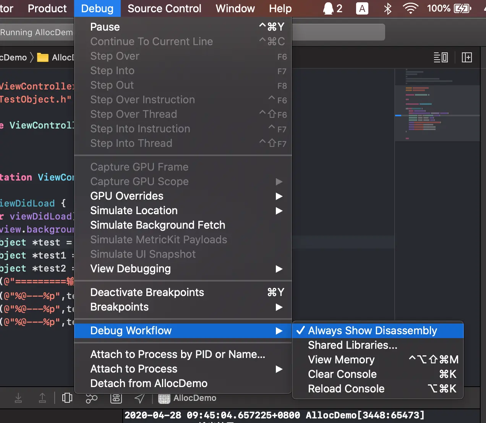Viewport: 486px width, 423px height.
Task: Choose Attach to Process by PID or Name
Action: [x=183, y=354]
